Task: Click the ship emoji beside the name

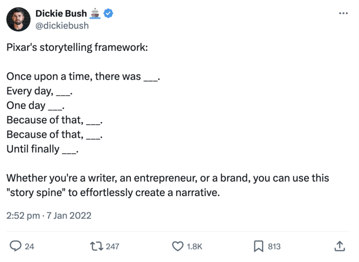Action: tap(95, 14)
